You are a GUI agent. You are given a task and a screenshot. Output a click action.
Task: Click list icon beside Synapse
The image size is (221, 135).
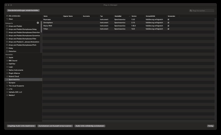pyautogui.click(x=7, y=83)
